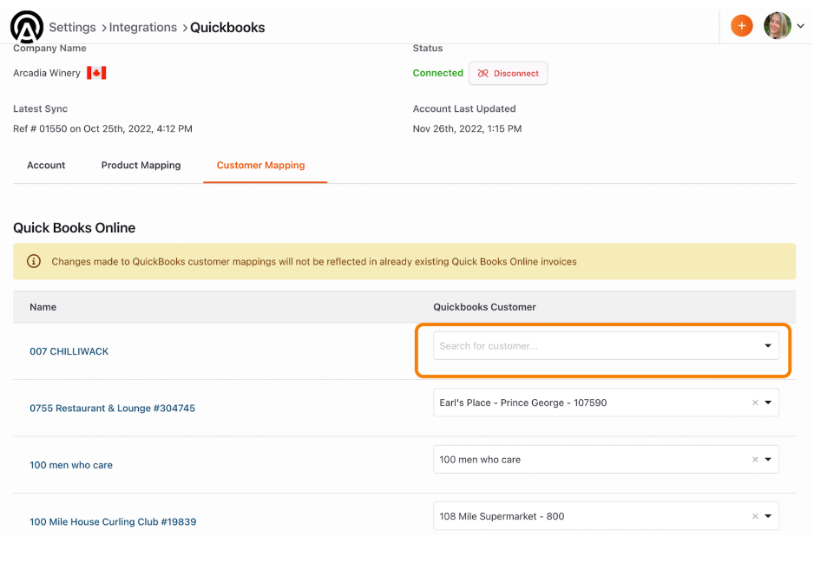
Task: Click the Disconnect button
Action: coord(508,73)
